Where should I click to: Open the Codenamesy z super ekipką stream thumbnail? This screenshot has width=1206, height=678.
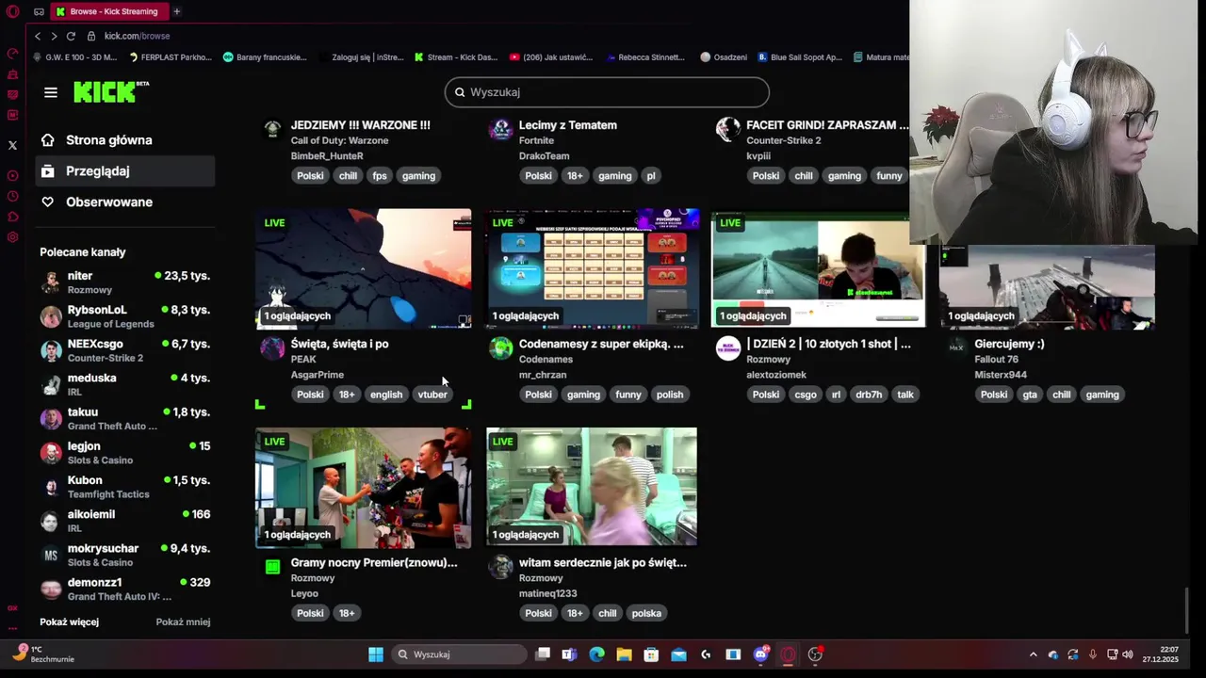pos(592,269)
